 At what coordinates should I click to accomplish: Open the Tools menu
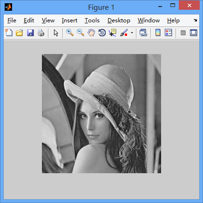[92, 20]
